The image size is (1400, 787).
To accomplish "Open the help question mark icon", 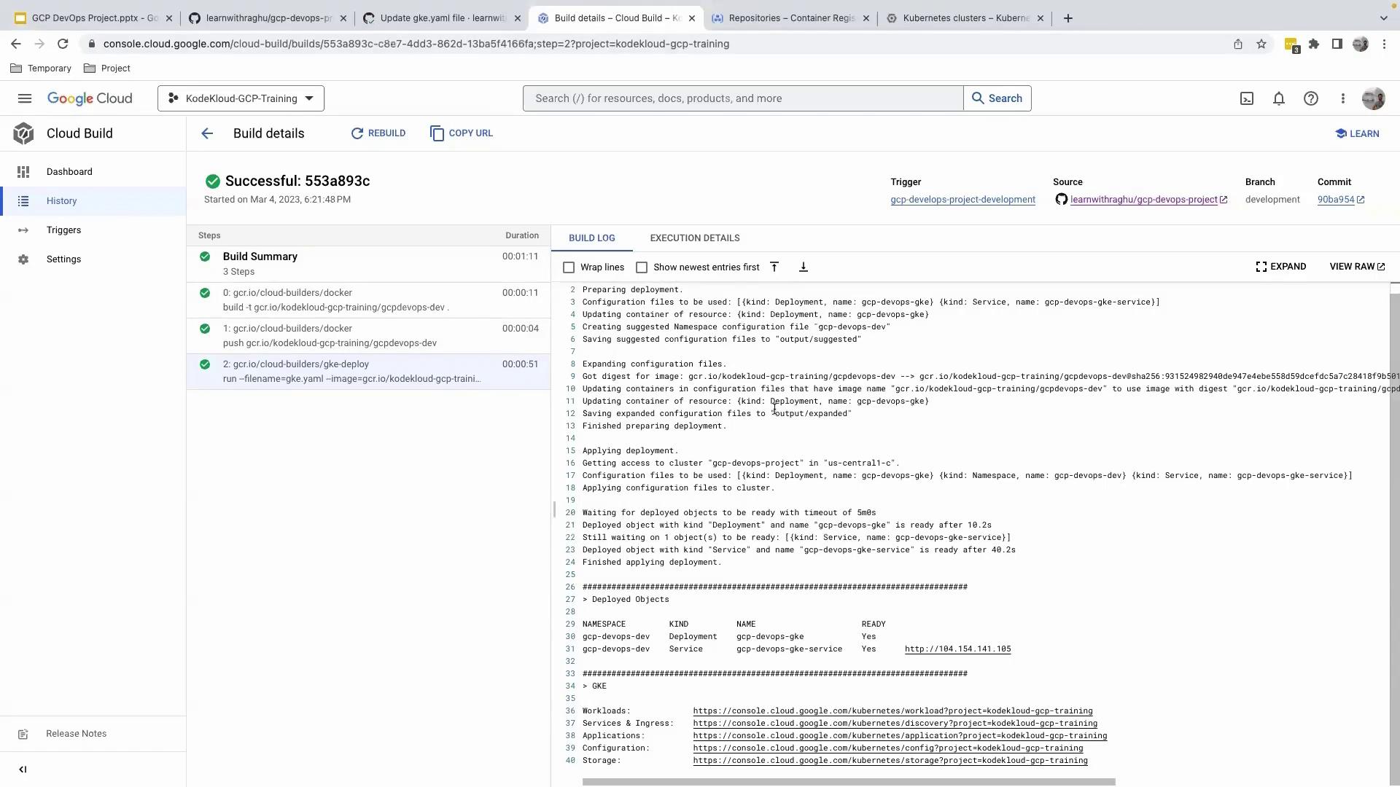I will pyautogui.click(x=1311, y=98).
